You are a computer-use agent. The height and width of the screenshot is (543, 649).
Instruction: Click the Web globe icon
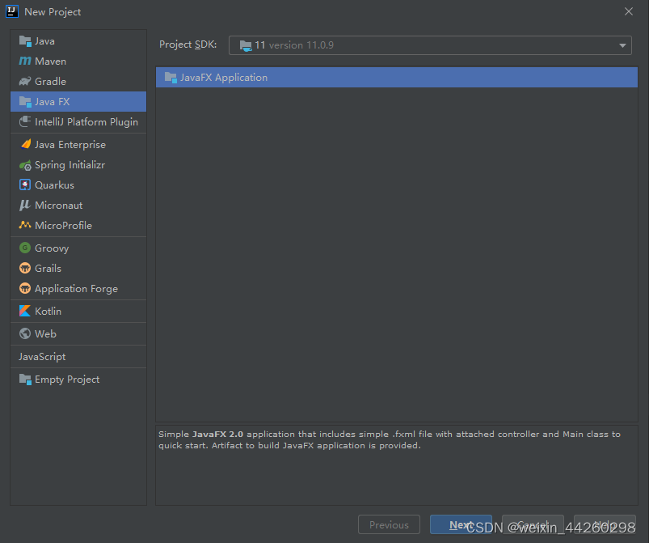[x=25, y=333]
